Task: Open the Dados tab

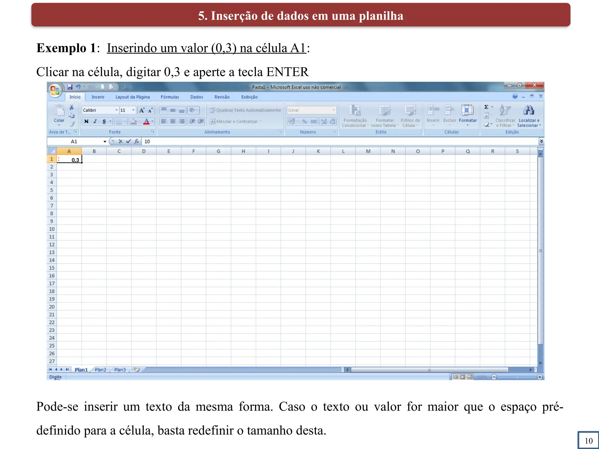Action: pyautogui.click(x=197, y=97)
